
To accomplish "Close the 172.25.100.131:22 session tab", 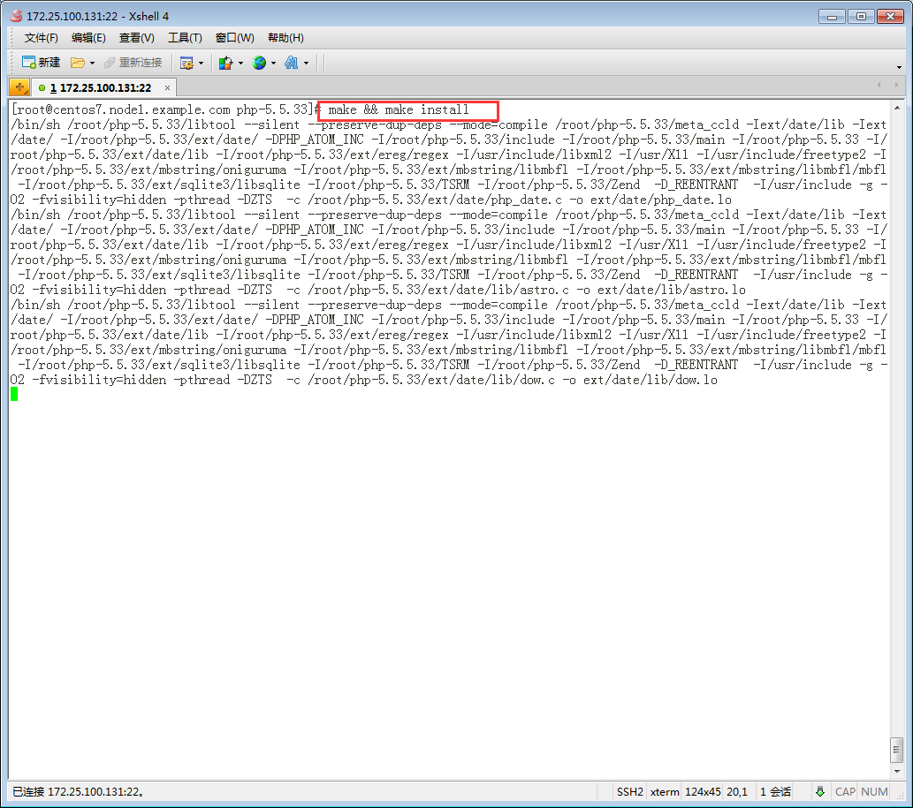I will click(x=166, y=88).
